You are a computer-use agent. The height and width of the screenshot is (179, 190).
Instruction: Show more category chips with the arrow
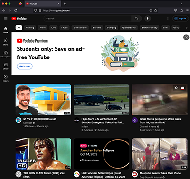187,28
